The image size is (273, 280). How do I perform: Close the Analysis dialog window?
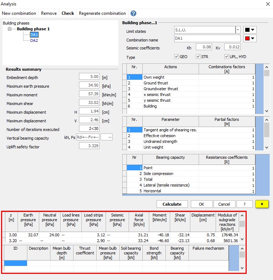(267, 4)
